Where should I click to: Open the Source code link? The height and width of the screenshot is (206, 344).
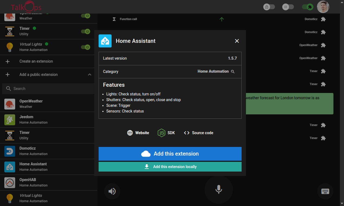[199, 133]
